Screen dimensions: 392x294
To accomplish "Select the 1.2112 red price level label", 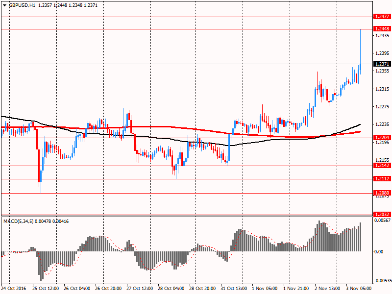I will tap(382, 179).
